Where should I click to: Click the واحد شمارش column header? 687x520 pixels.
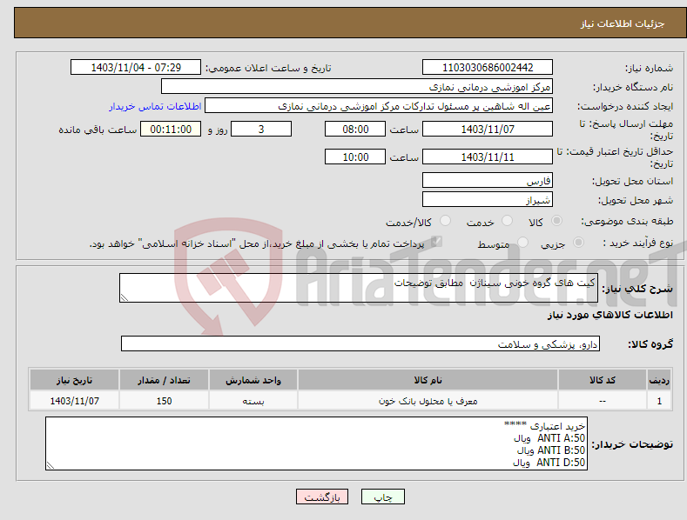tap(253, 380)
